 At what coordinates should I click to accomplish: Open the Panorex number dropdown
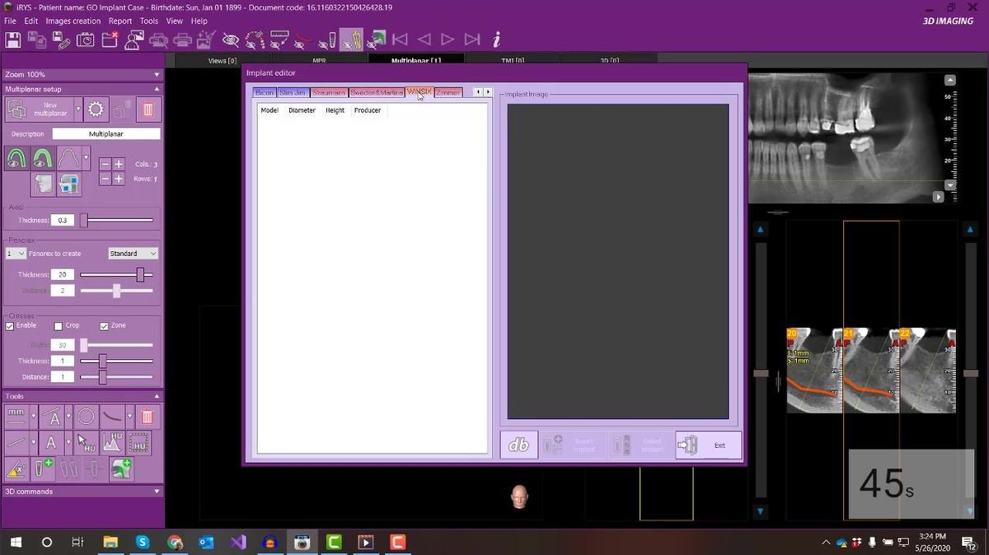tap(16, 254)
